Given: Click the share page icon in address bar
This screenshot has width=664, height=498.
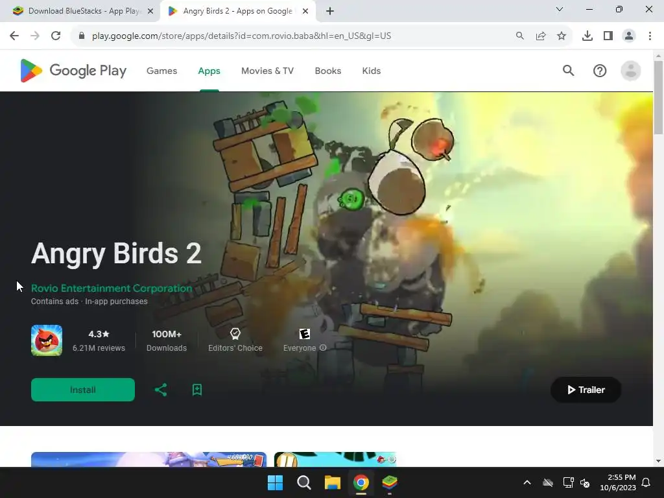Looking at the screenshot, I should (x=541, y=36).
